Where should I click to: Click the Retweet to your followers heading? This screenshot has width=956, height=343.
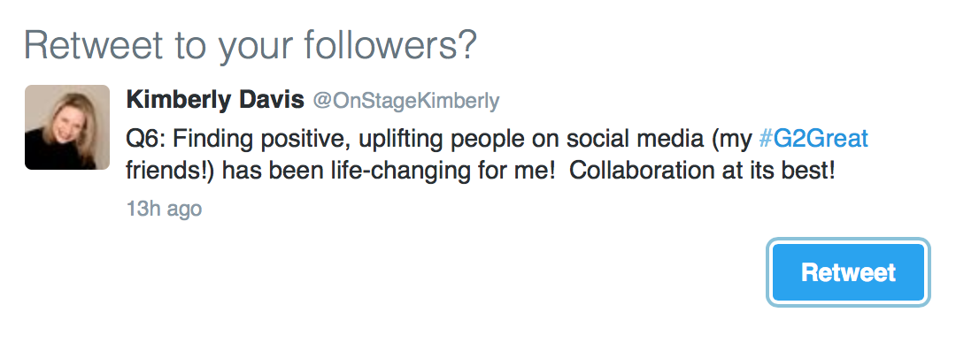[x=250, y=46]
